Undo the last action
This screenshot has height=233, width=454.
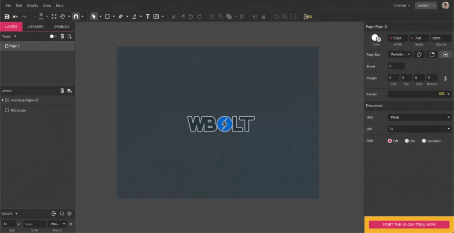16,16
